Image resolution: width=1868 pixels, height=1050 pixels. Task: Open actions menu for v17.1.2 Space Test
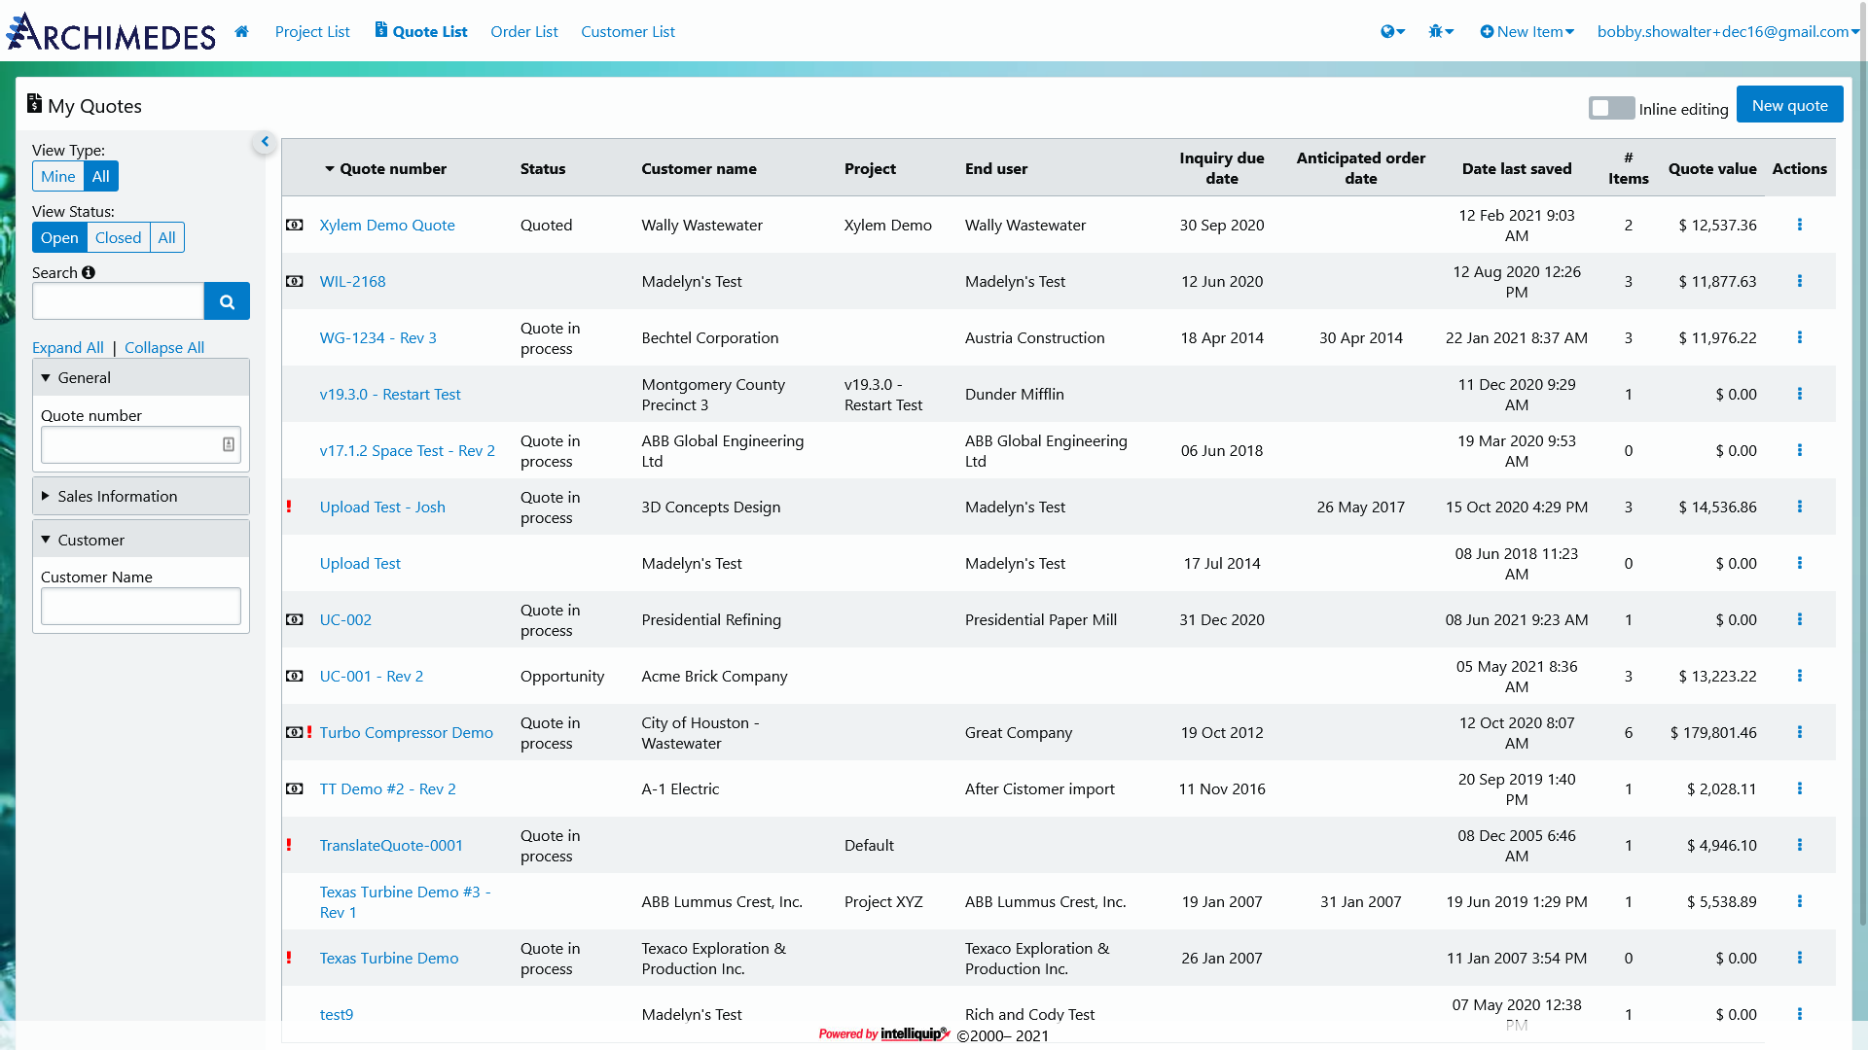tap(1799, 450)
